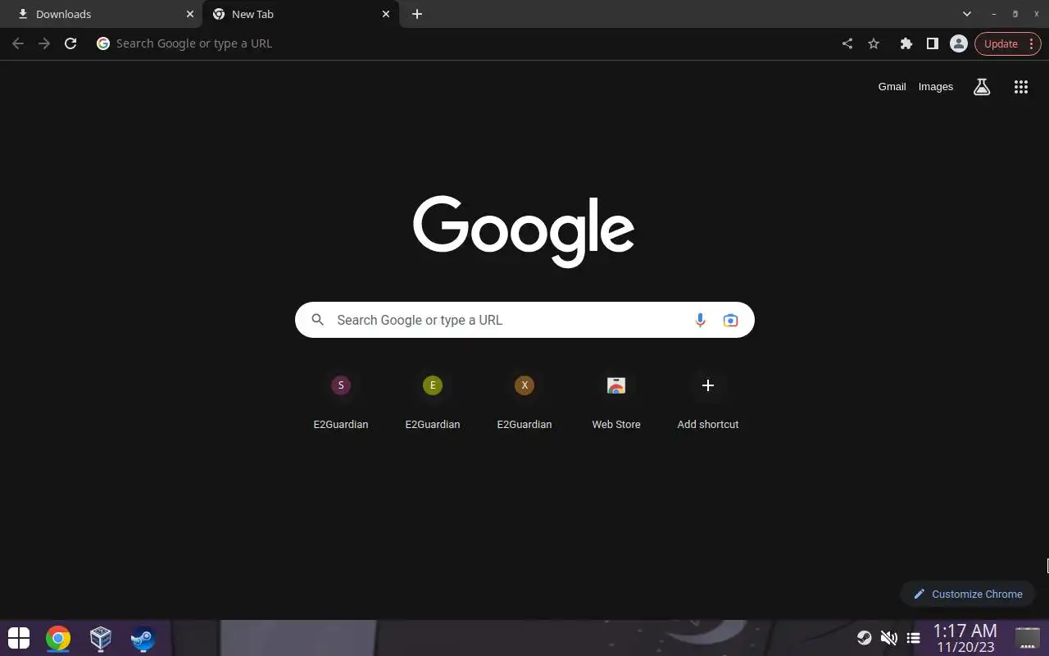The width and height of the screenshot is (1049, 656).
Task: Unmute the tray volume icon
Action: [888, 638]
